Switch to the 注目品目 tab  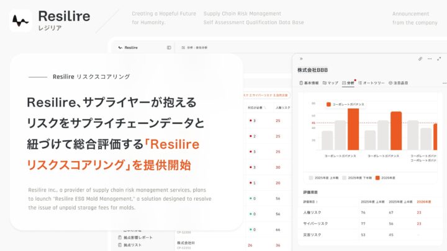coord(398,83)
